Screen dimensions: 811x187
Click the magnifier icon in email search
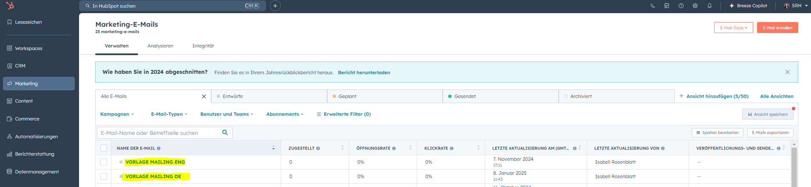pos(225,133)
